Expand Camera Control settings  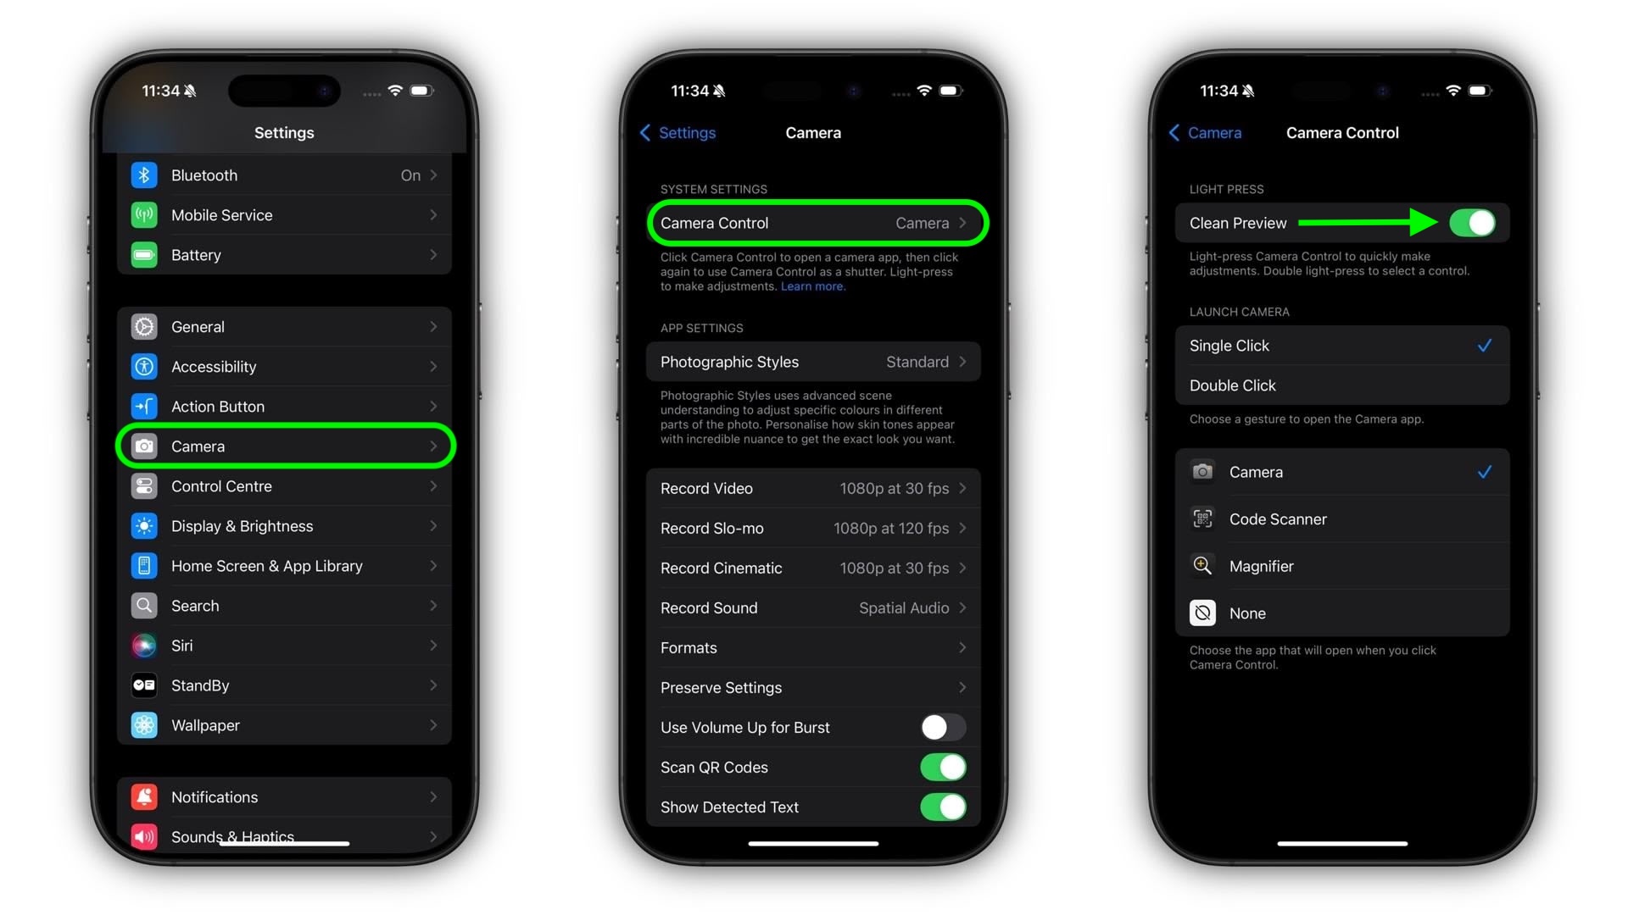814,222
